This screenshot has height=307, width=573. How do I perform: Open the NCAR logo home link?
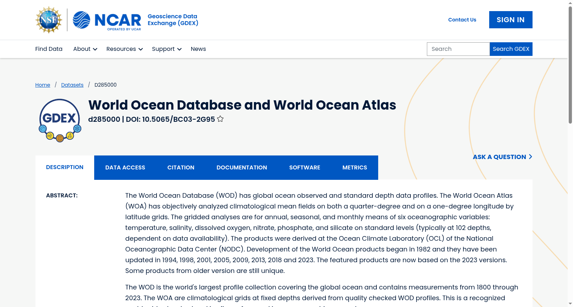(107, 20)
